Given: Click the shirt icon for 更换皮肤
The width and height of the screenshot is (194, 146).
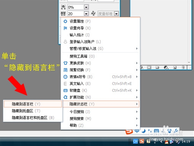Looking at the screenshot, I should [65, 63].
